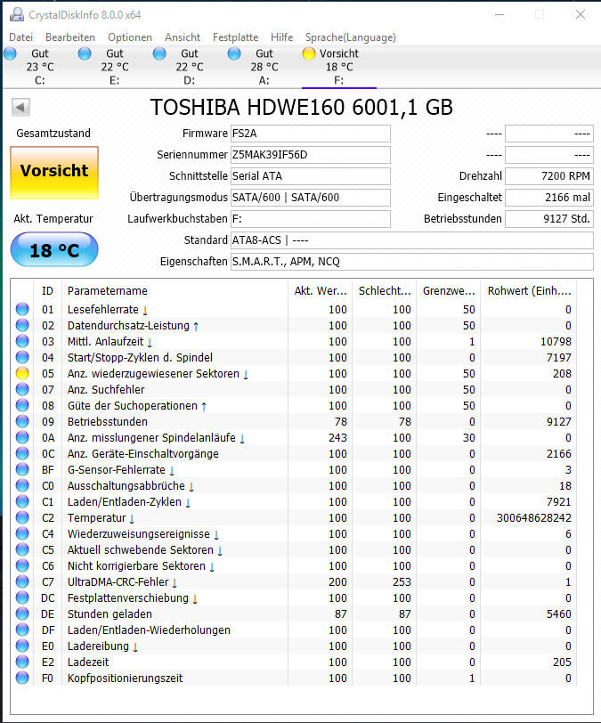Image resolution: width=601 pixels, height=723 pixels.
Task: Open the Ansicht menu
Action: tap(183, 37)
